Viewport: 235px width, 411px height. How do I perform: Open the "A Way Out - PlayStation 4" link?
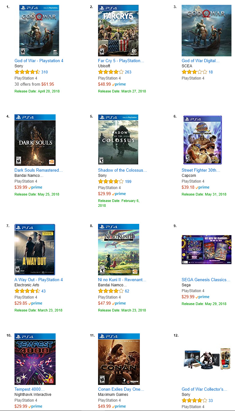click(39, 280)
